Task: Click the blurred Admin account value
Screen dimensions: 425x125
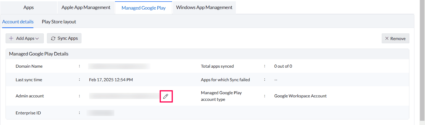Action: click(x=124, y=96)
